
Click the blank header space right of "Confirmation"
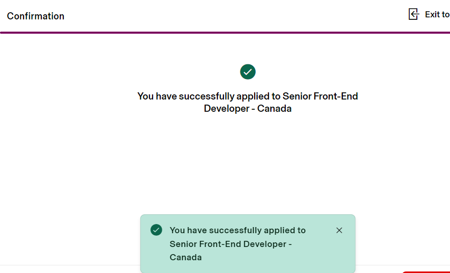point(230,15)
